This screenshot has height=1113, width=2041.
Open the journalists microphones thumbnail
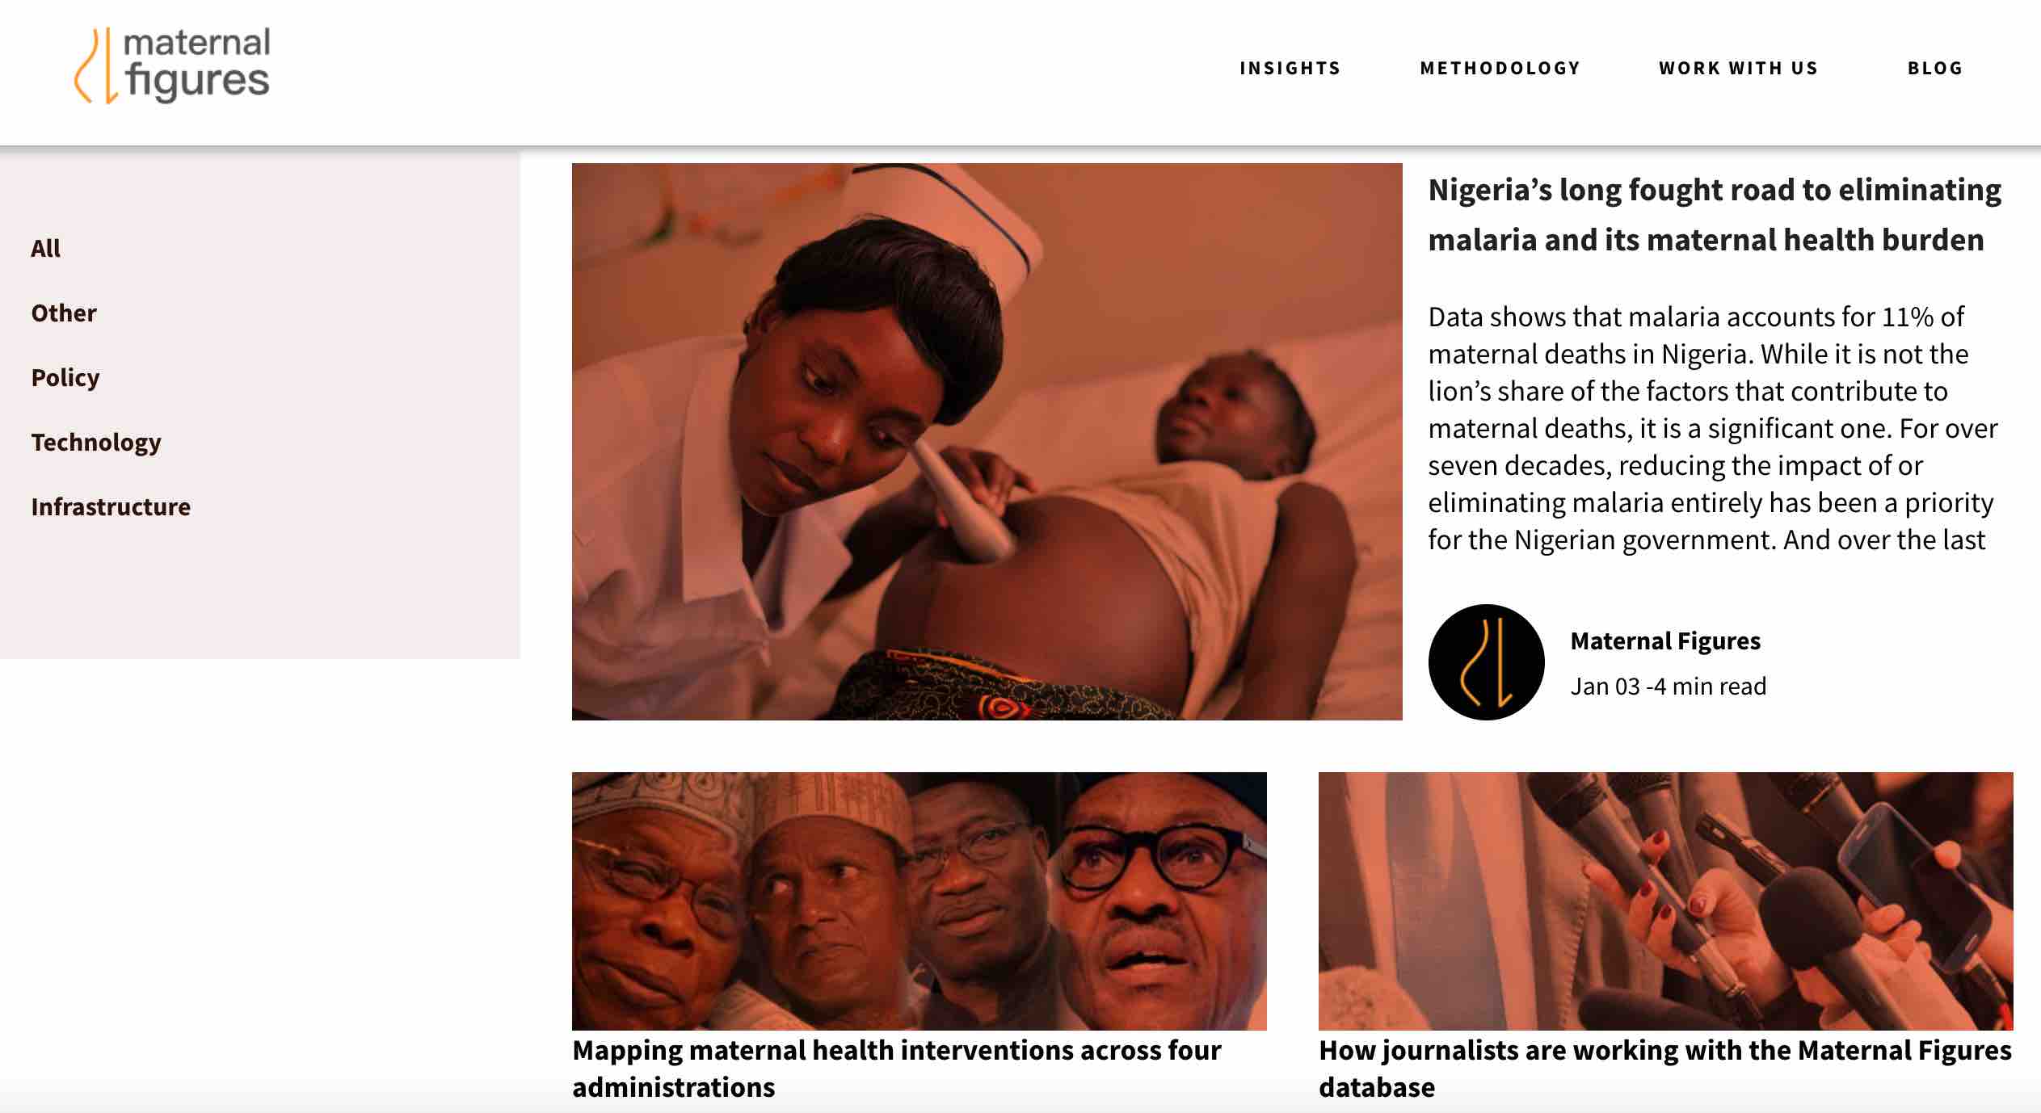click(x=1665, y=901)
